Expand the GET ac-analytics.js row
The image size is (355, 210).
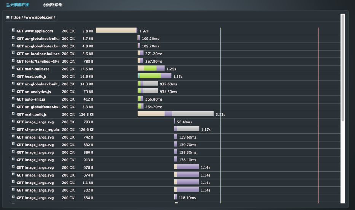point(13,91)
